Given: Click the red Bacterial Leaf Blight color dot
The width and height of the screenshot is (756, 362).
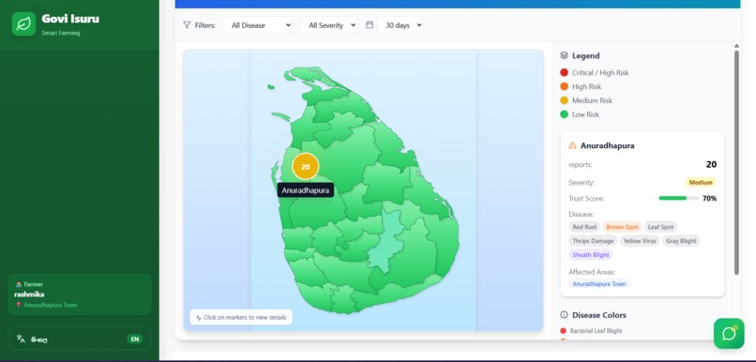Looking at the screenshot, I should coord(563,331).
